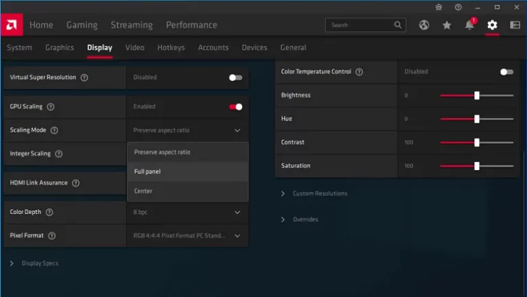This screenshot has width=527, height=297.
Task: Click the AMD logo icon
Action: [12, 25]
